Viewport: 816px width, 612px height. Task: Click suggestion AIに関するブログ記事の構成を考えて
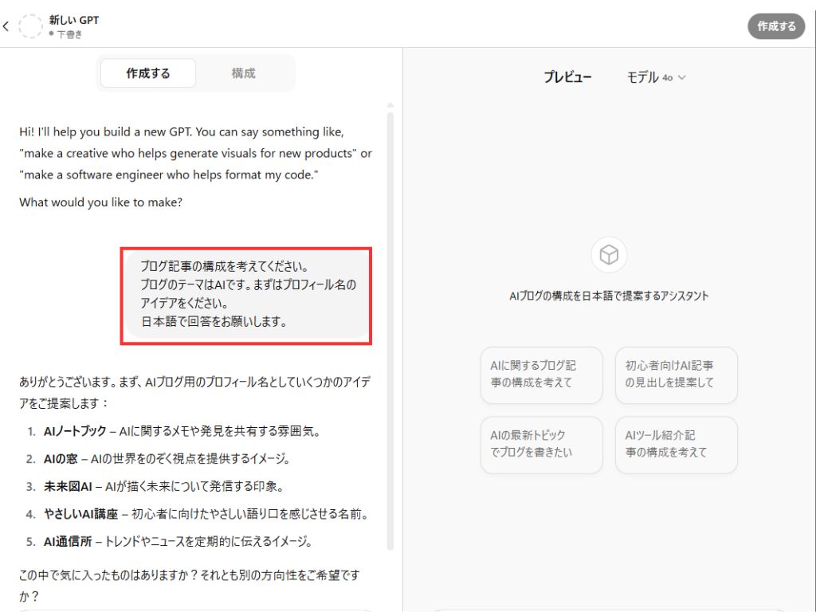tap(541, 375)
